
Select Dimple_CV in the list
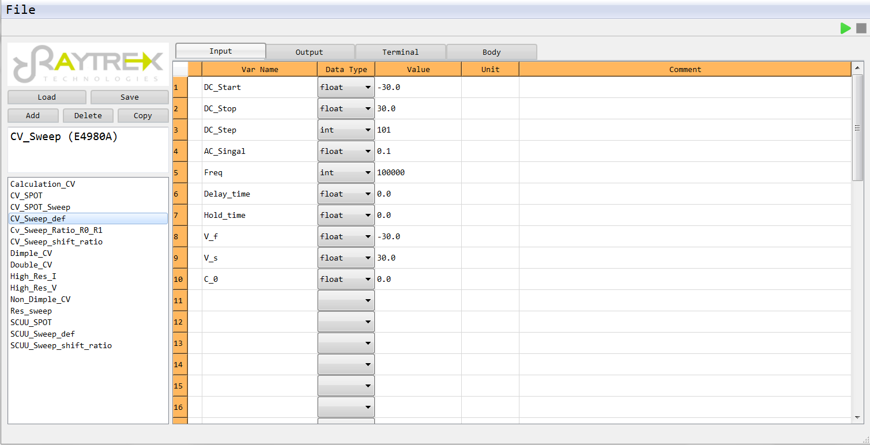(88, 253)
